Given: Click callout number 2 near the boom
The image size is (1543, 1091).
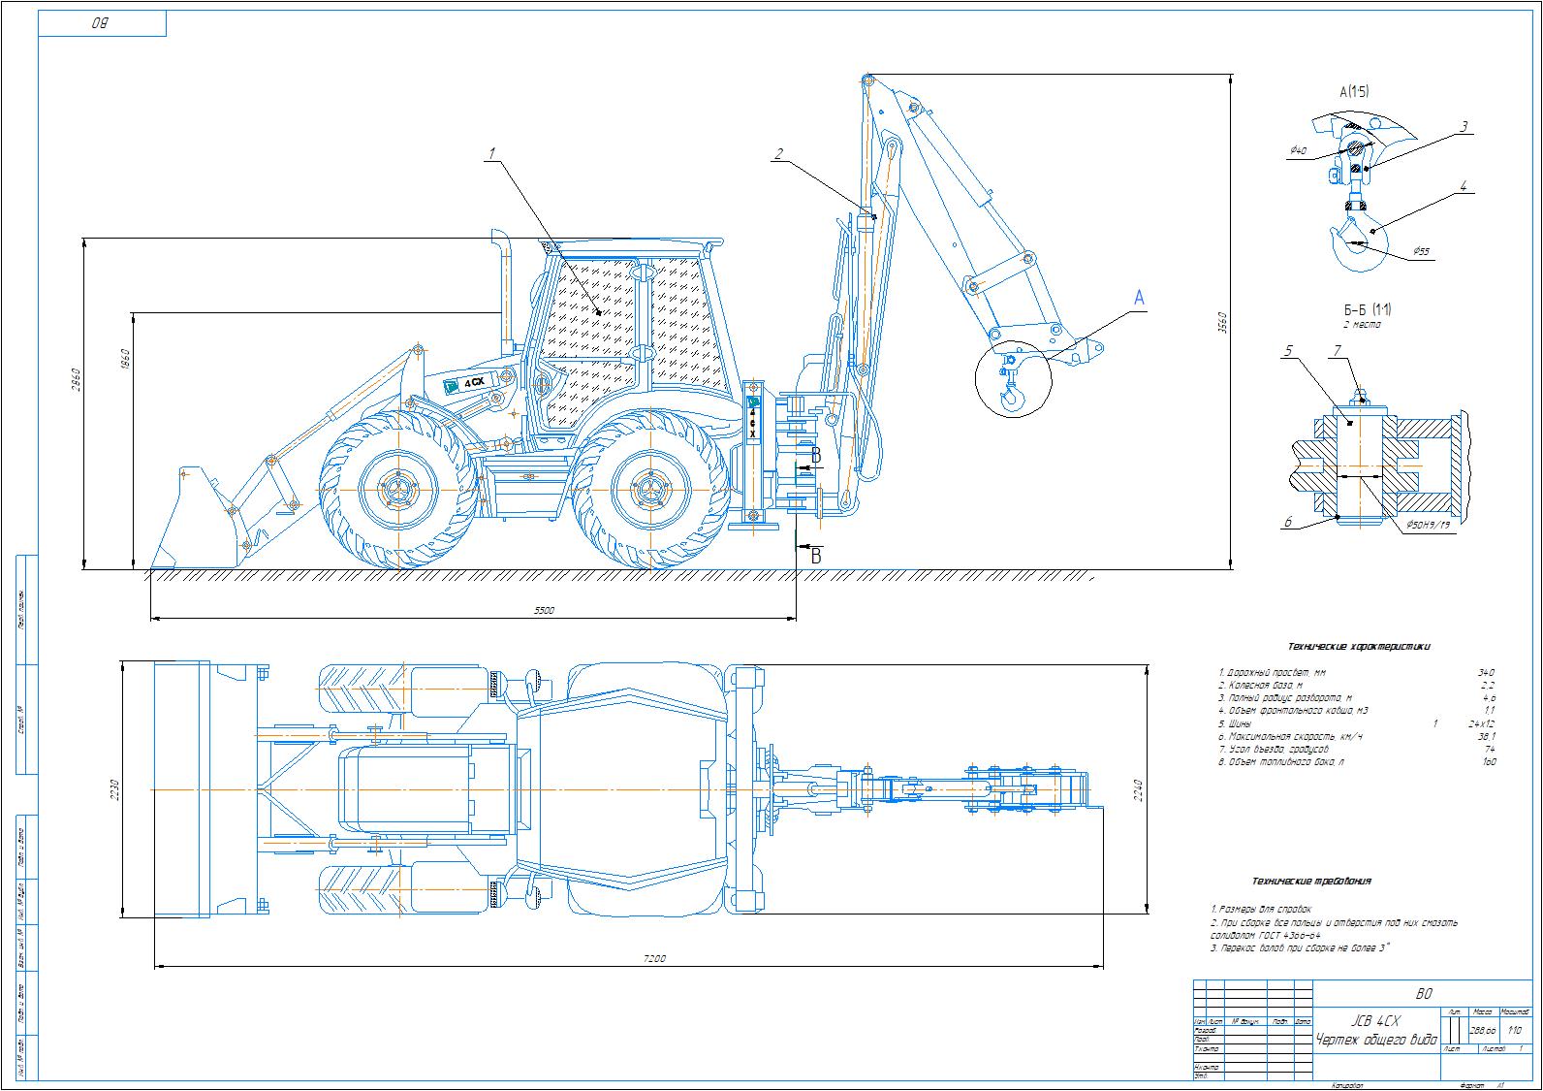Looking at the screenshot, I should [778, 153].
